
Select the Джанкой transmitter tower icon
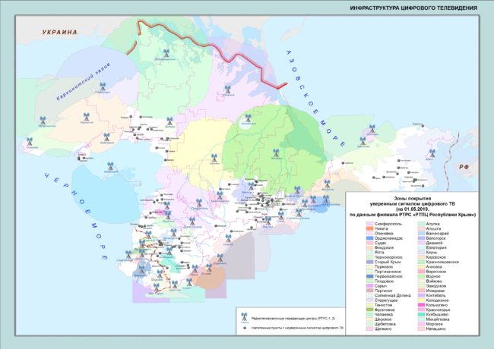click(x=227, y=90)
